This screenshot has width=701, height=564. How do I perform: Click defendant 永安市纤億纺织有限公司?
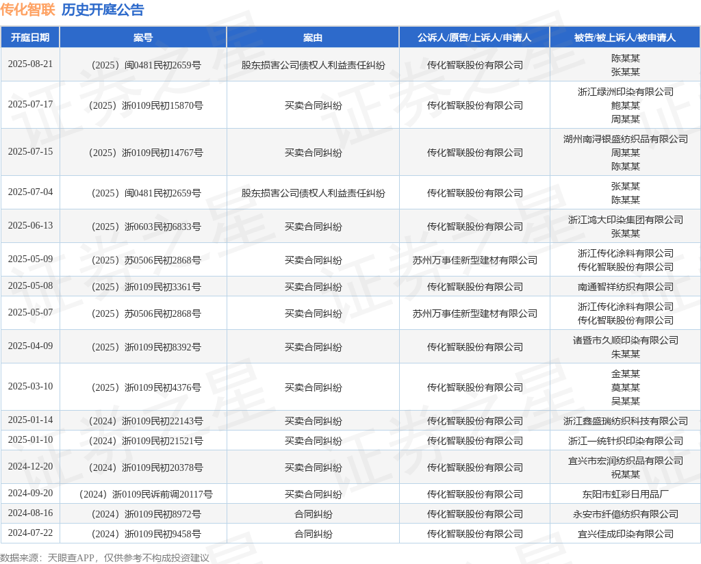point(626,515)
